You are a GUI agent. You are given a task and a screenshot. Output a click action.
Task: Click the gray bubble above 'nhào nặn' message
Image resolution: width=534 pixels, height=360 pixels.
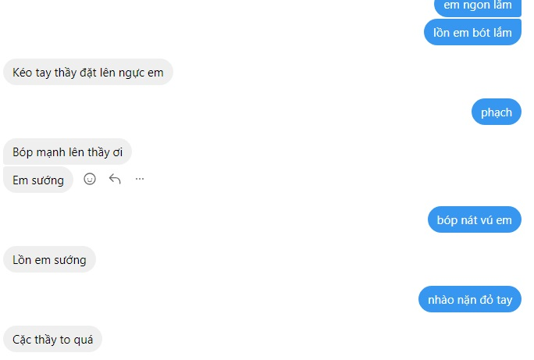click(49, 259)
